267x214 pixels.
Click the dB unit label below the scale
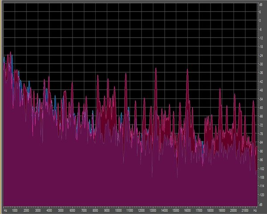point(261,204)
